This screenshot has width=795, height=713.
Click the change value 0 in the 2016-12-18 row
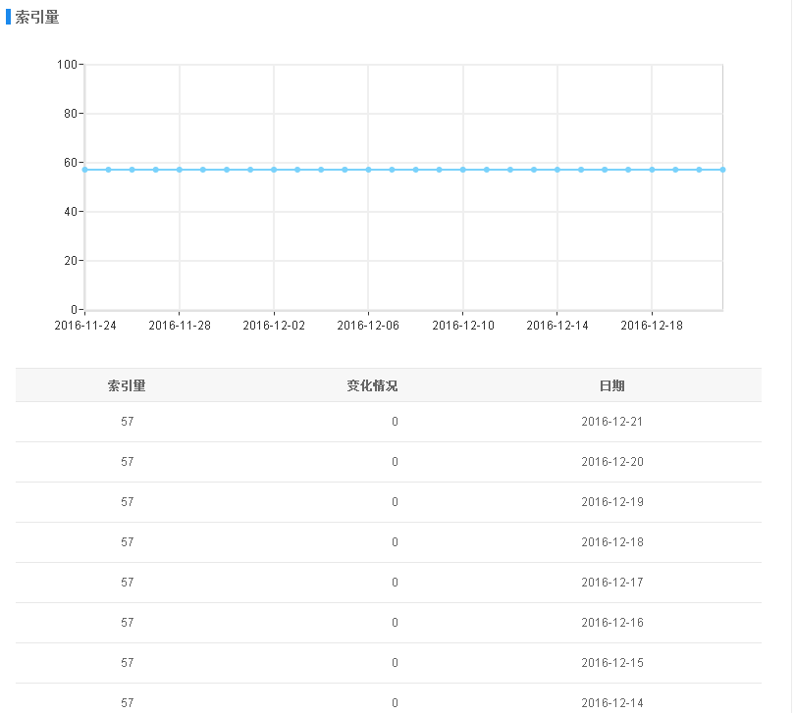[x=395, y=542]
